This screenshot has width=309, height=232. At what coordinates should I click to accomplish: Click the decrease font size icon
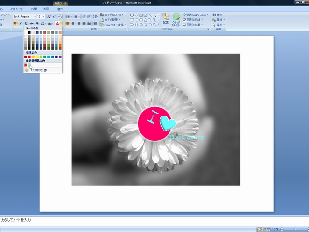click(x=54, y=16)
